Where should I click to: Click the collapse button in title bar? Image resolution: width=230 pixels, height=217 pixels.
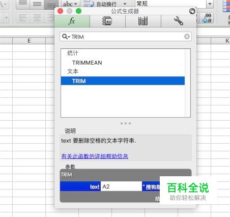pos(192,11)
